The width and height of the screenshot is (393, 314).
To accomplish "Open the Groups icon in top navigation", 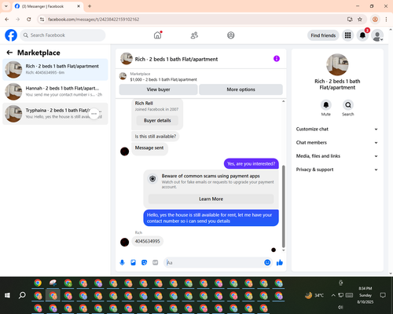I will pyautogui.click(x=231, y=35).
